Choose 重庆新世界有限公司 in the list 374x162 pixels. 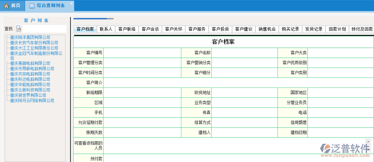28,95
